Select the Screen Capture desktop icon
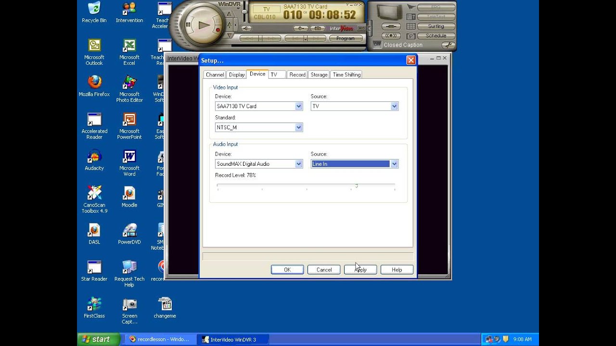616x346 pixels. point(129,310)
